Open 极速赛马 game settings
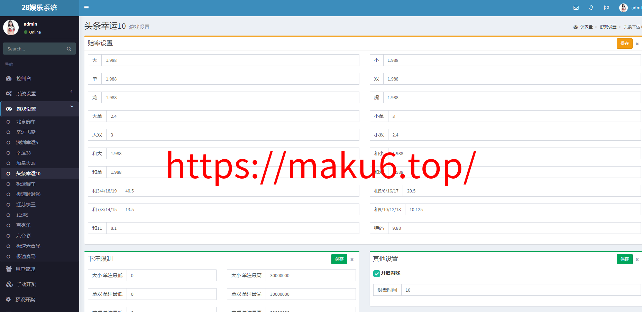 tap(26, 256)
